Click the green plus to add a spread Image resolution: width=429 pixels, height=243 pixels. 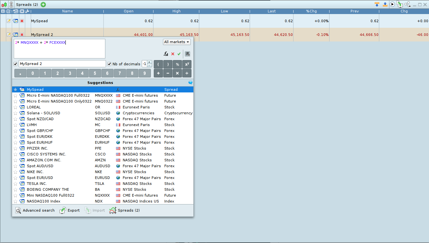pyautogui.click(x=43, y=5)
